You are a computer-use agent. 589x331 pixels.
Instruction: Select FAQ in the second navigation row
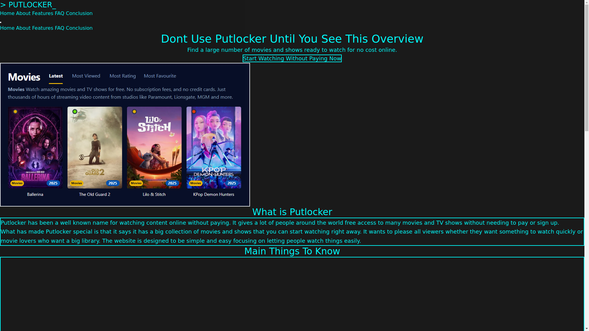(60, 28)
